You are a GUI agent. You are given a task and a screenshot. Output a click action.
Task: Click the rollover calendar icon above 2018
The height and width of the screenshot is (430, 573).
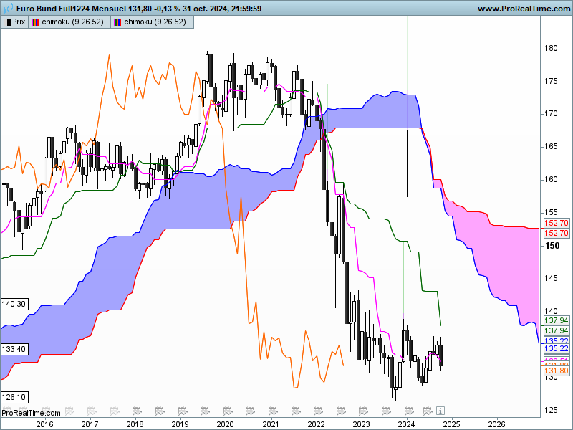pos(137,411)
